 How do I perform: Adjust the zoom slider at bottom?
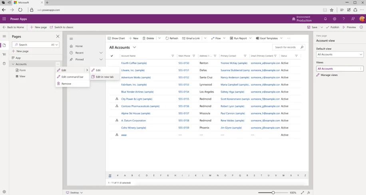tap(273, 193)
